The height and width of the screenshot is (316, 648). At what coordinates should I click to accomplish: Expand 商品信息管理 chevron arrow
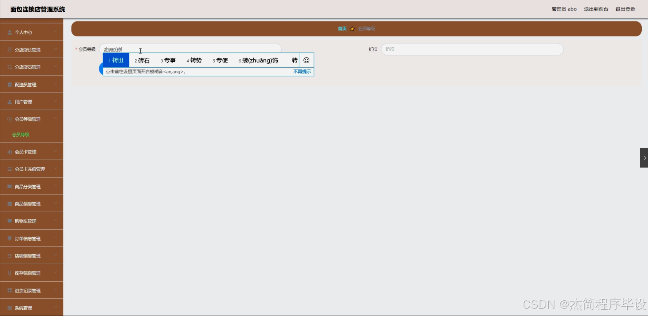(56, 203)
